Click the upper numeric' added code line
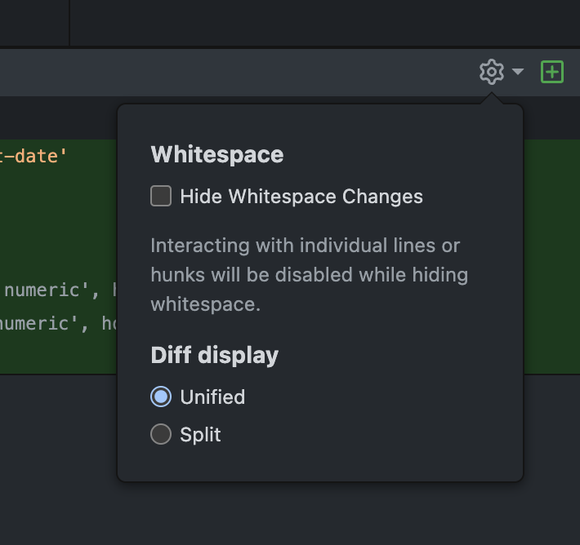The width and height of the screenshot is (580, 545). [59, 290]
